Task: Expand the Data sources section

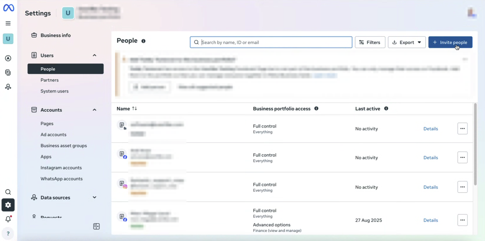Action: (x=94, y=197)
